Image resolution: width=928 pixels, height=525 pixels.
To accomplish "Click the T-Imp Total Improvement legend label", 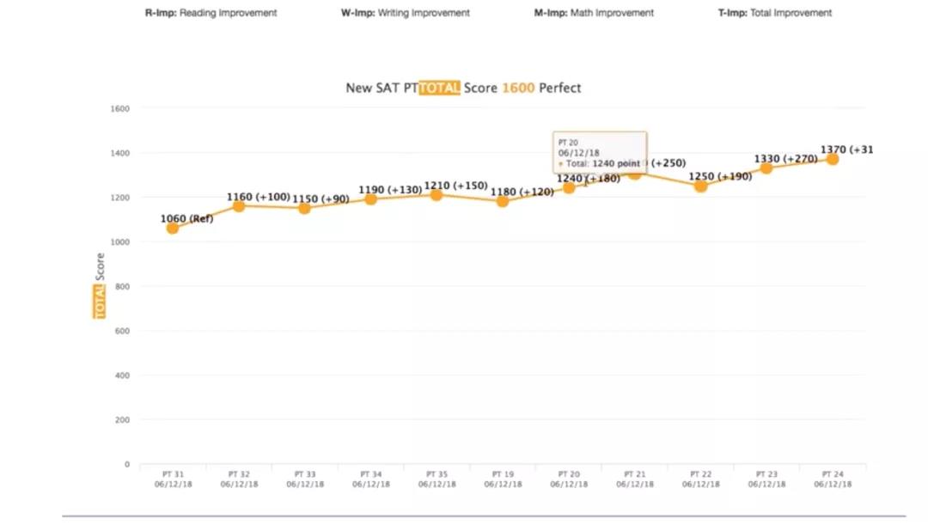I will 775,13.
